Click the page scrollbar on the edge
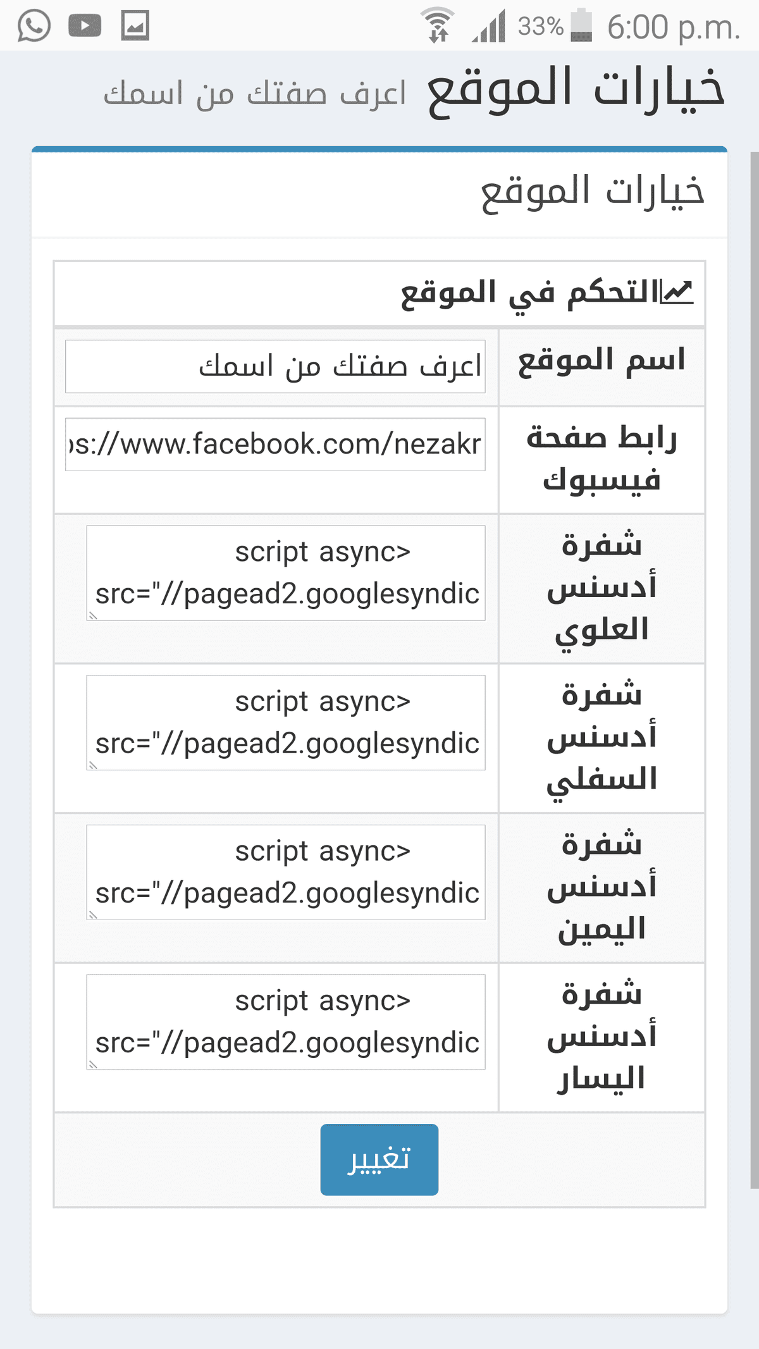The image size is (759, 1349). coord(754,632)
